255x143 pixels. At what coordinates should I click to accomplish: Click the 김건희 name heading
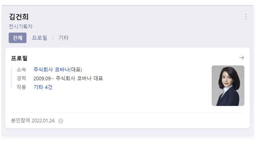tap(19, 17)
